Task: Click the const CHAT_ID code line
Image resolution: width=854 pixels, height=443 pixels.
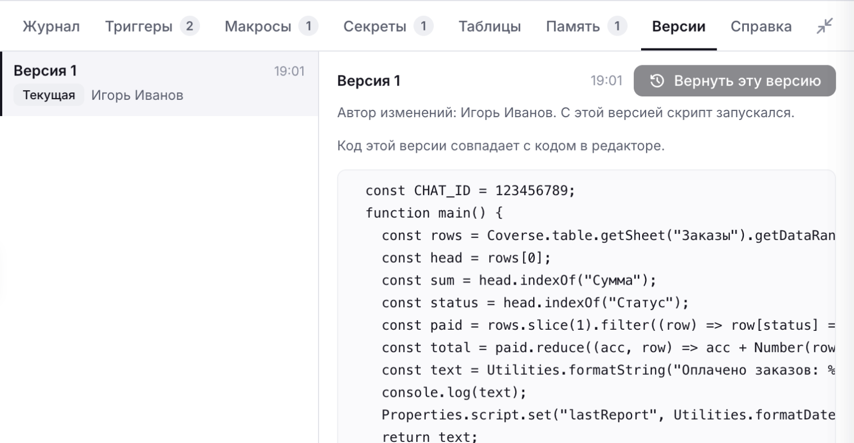Action: [x=470, y=191]
